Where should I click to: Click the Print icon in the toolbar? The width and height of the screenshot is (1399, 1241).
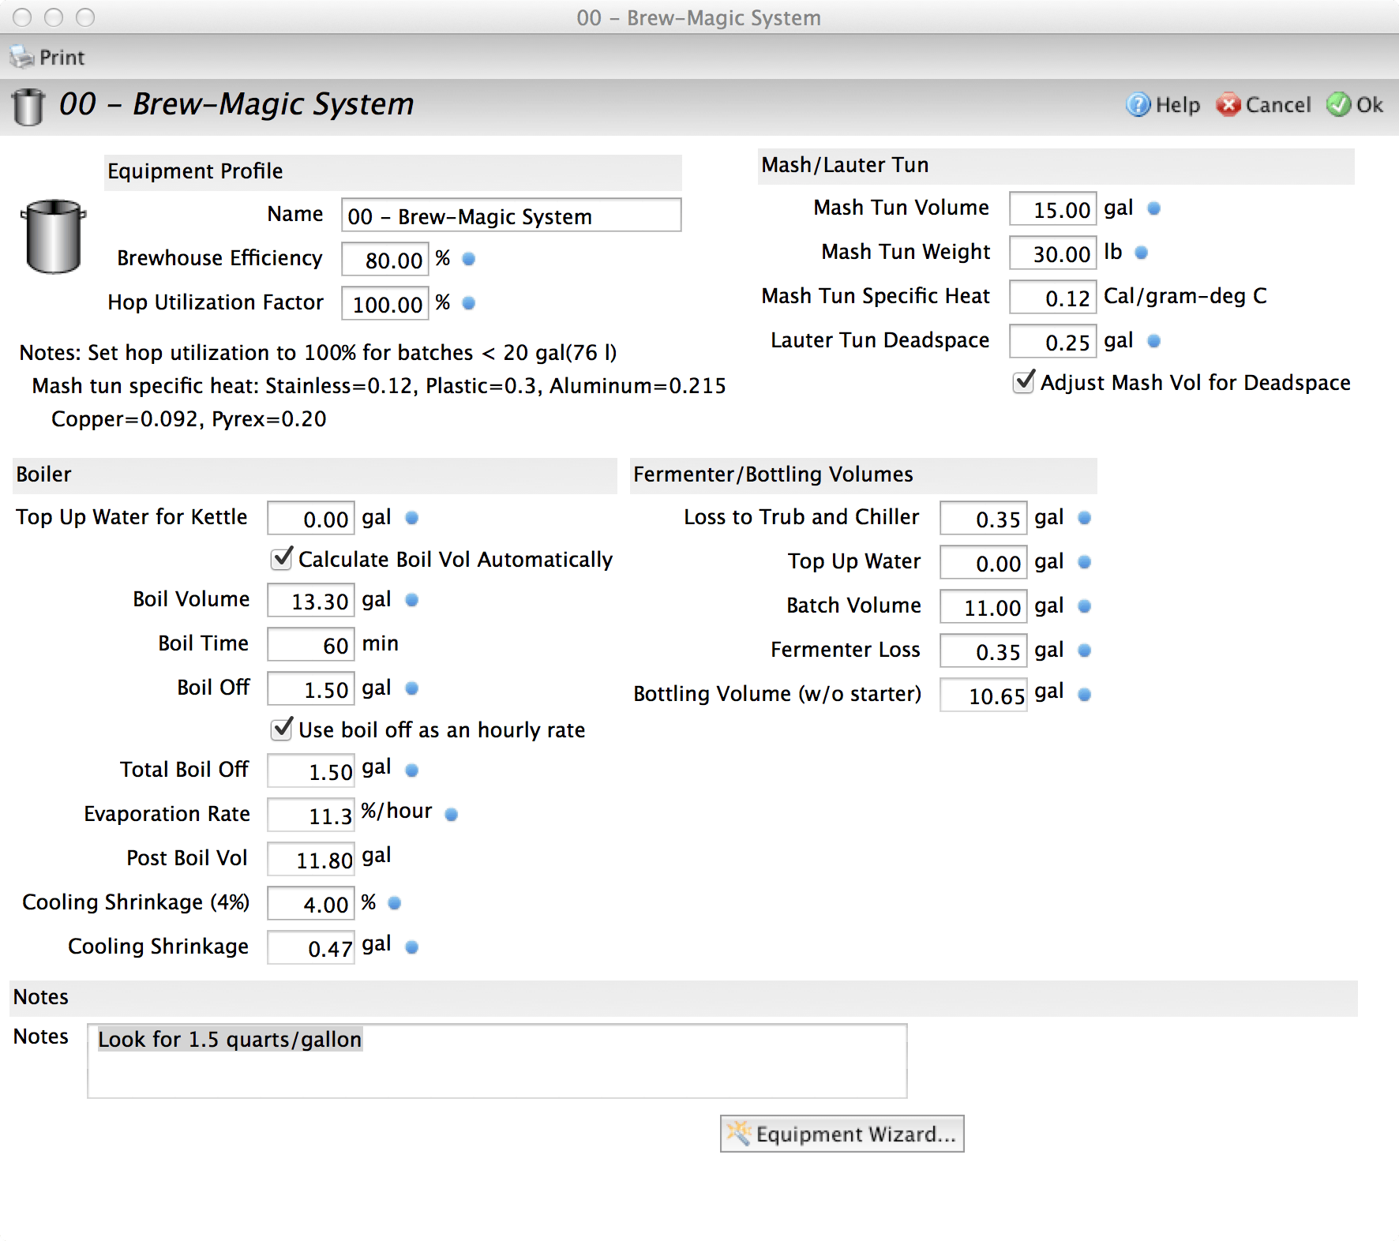21,56
